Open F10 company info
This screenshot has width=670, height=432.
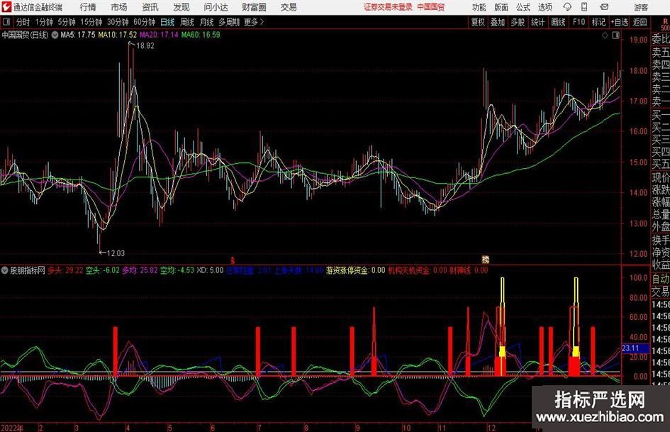[579, 22]
